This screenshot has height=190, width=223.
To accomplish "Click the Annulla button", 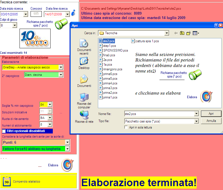I will click(211, 121).
